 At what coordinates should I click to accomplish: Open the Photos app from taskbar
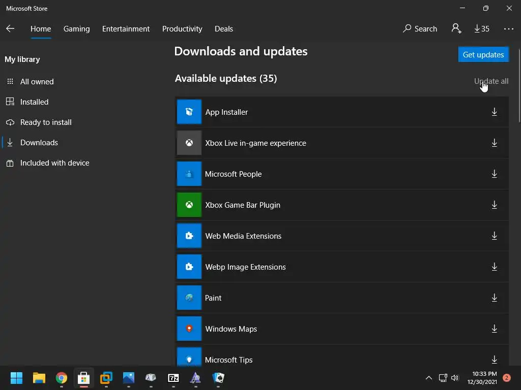129,378
